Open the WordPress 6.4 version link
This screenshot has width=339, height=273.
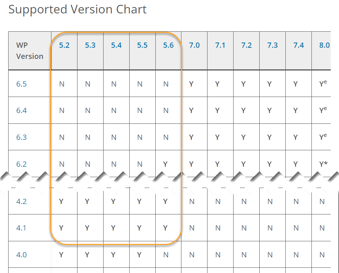[21, 111]
